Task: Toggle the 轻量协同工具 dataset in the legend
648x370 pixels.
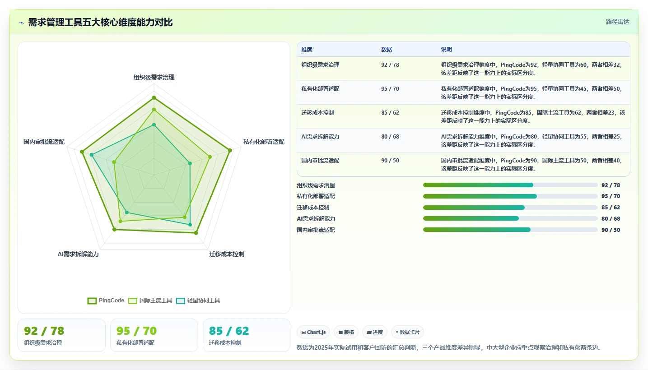Action: [198, 301]
